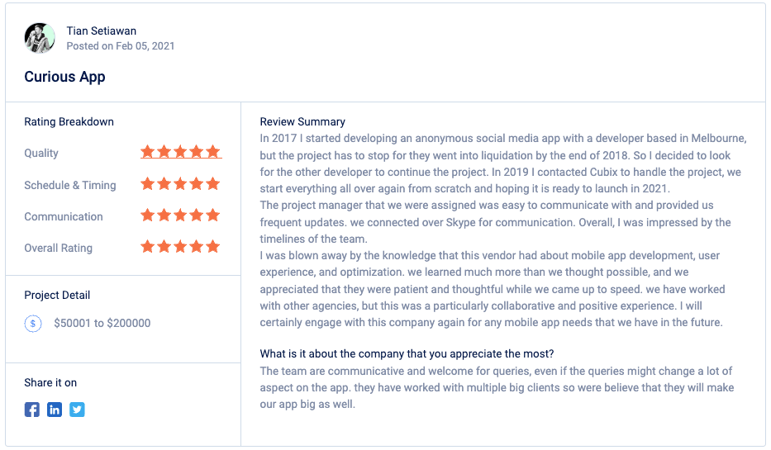Click the Overall Rating label
The height and width of the screenshot is (450, 771).
coord(59,248)
